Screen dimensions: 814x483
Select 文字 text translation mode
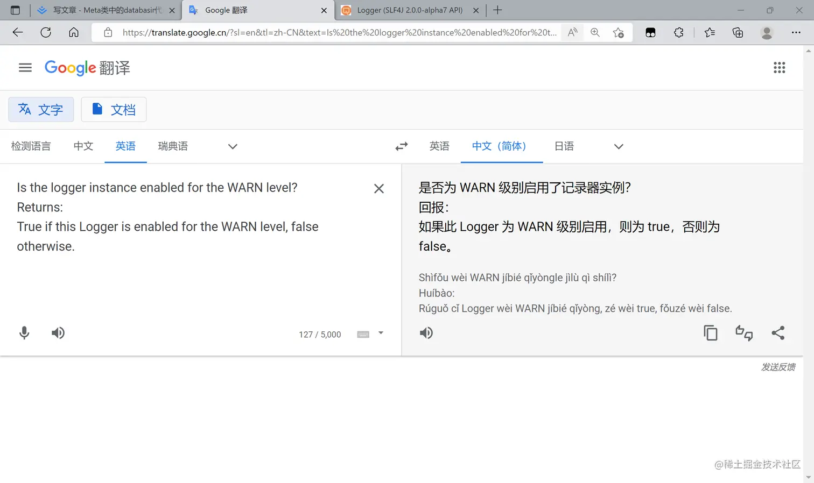[x=41, y=110]
